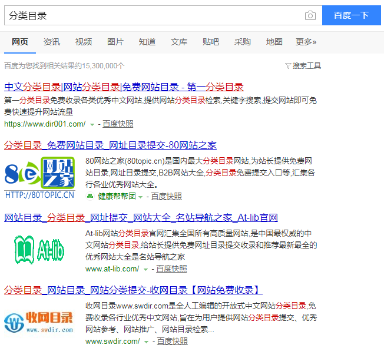384x348 pixels.
Task: Open 百度快照 for the dir001.com result
Action: [118, 124]
